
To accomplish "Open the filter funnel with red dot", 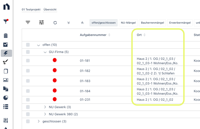I will 6,21.
